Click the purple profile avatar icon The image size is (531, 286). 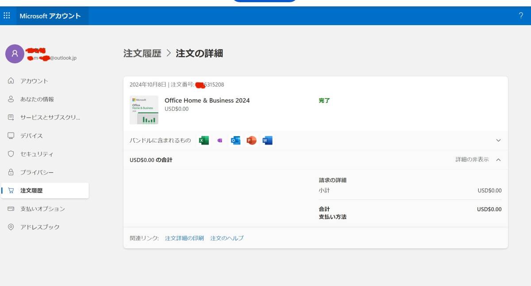pyautogui.click(x=15, y=54)
